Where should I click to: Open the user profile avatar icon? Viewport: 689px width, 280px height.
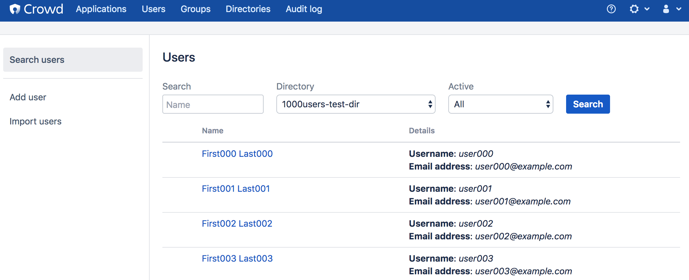(666, 9)
